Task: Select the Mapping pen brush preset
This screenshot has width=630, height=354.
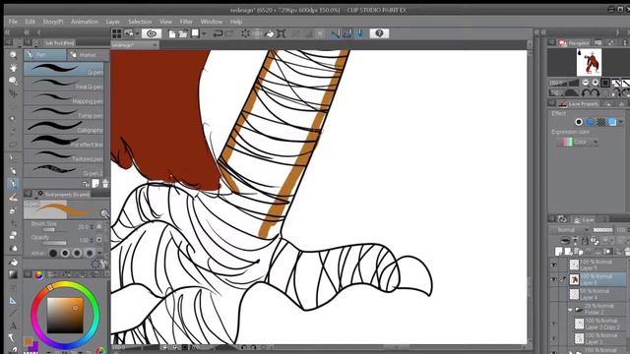Action: (x=63, y=98)
